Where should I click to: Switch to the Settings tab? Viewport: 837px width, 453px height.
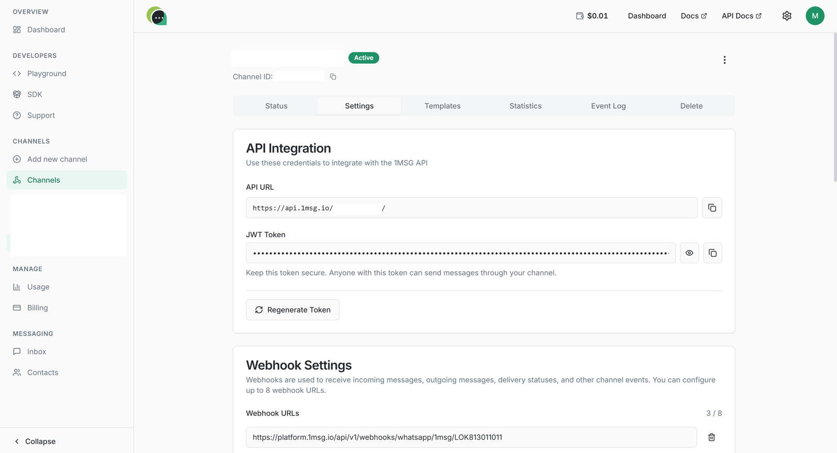(x=359, y=106)
